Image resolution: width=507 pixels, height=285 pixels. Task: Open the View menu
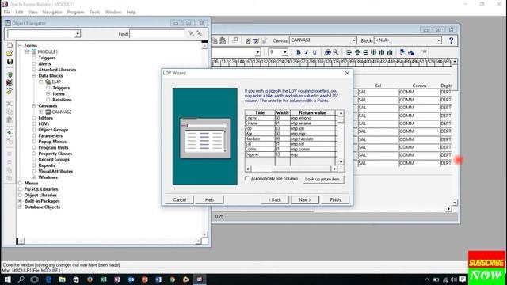coord(32,13)
